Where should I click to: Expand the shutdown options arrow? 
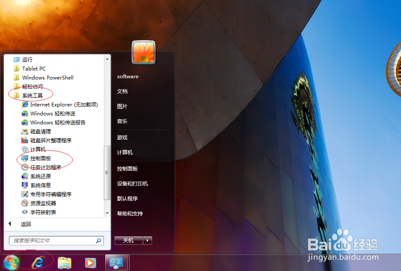(x=147, y=241)
